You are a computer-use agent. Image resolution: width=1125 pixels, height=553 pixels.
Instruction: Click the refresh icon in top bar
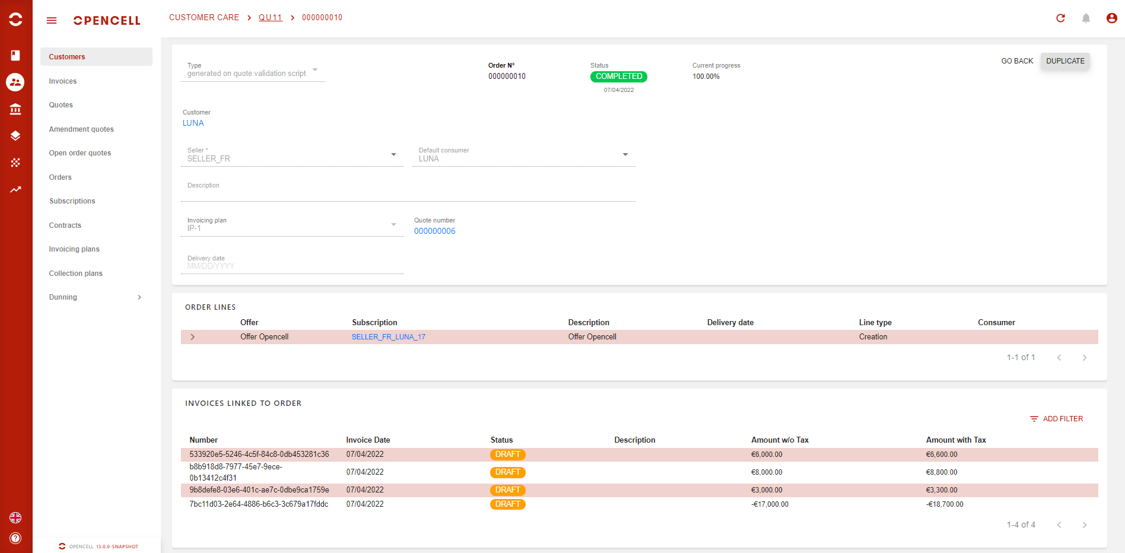click(1060, 18)
